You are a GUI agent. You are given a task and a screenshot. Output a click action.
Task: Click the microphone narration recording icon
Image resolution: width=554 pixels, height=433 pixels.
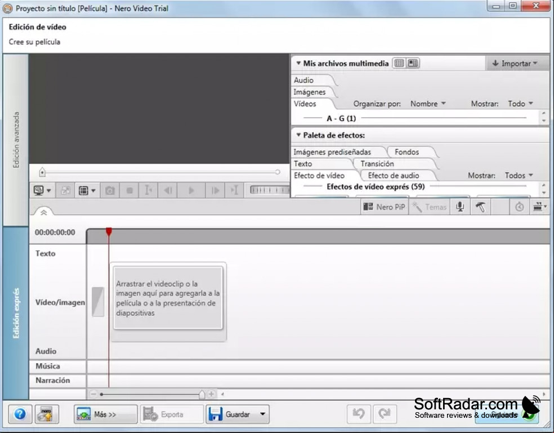click(x=460, y=207)
